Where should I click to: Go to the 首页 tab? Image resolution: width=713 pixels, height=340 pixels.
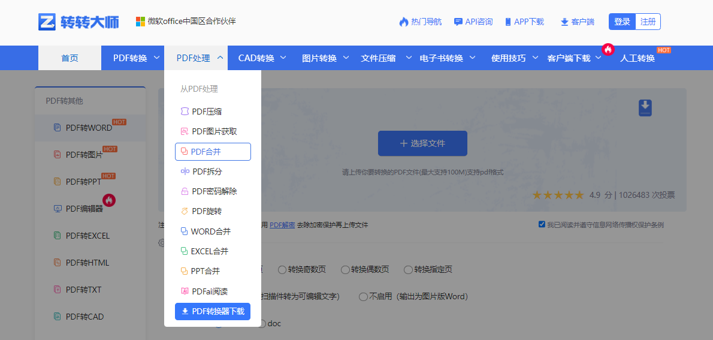click(70, 58)
